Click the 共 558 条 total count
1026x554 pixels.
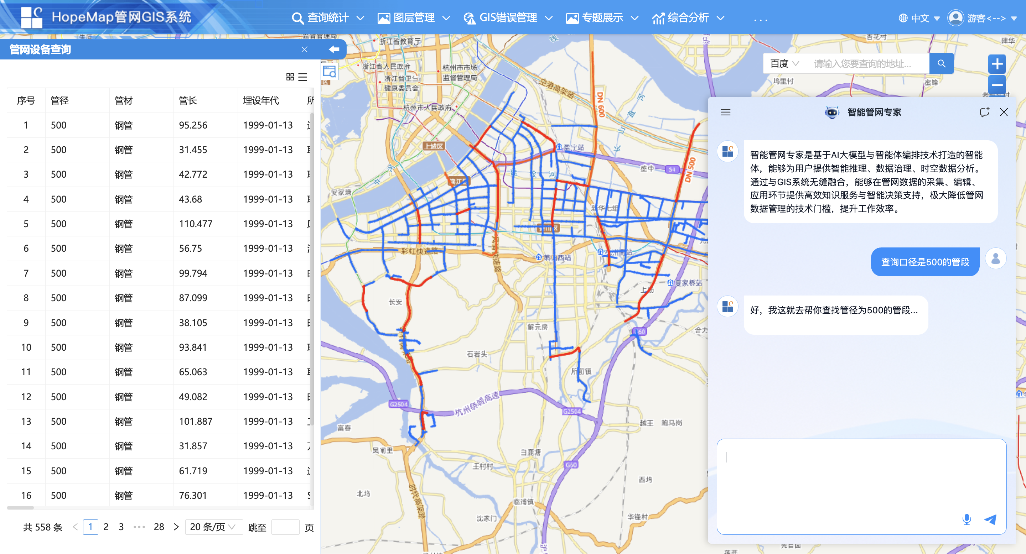pyautogui.click(x=43, y=527)
